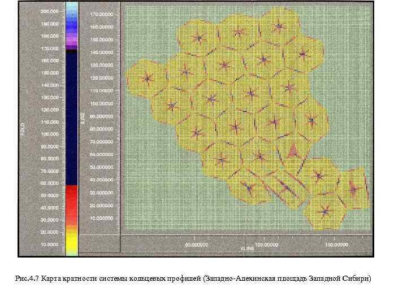
Task: Select the FOLD scale value 70.0000
Action: [x=50, y=171]
